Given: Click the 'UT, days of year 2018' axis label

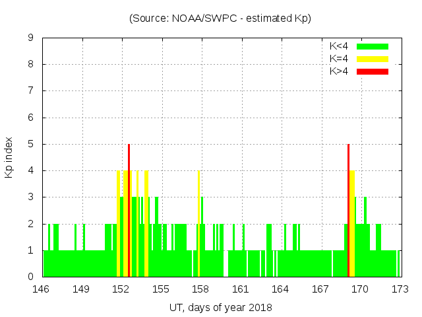Looking at the screenshot, I should coord(220,307).
